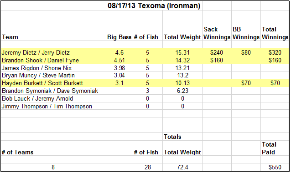Screen dimensions: 291x173
Task: Click the $240 sack winnings cell
Action: click(x=217, y=53)
